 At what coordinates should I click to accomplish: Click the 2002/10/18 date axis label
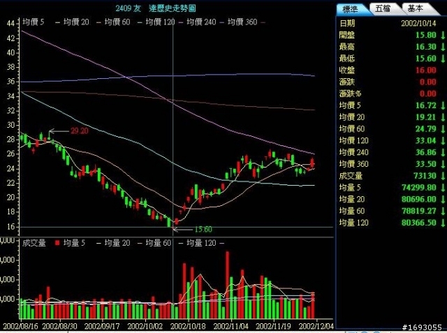188,326
